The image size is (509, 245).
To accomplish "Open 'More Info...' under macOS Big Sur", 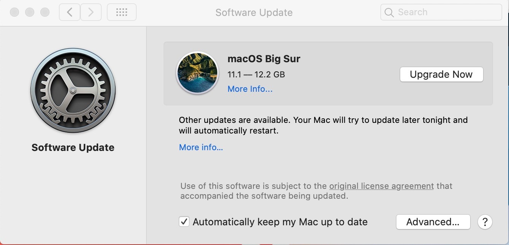I will pos(250,89).
